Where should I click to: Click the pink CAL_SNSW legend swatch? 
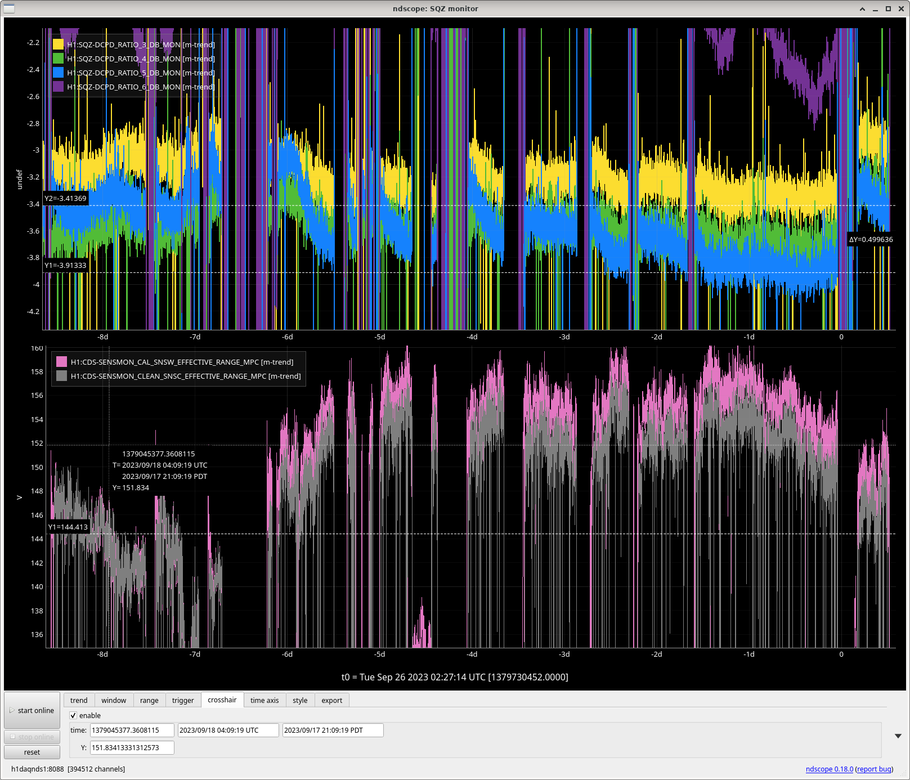[62, 362]
